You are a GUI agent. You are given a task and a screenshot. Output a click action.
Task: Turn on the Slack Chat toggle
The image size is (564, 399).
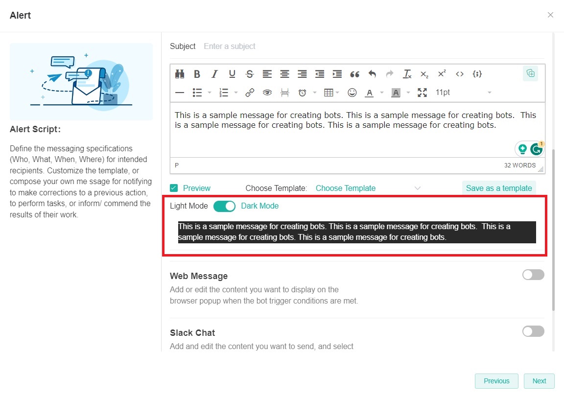(533, 331)
